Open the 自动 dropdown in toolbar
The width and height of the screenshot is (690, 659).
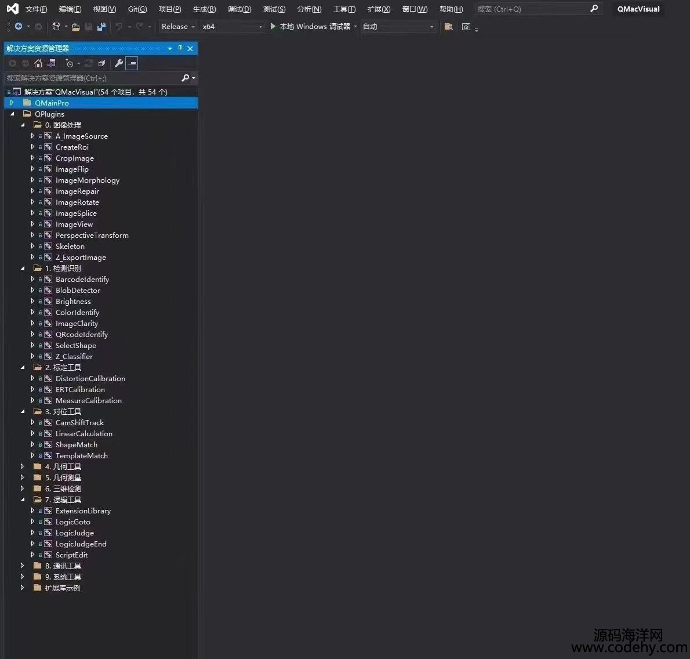click(x=399, y=27)
